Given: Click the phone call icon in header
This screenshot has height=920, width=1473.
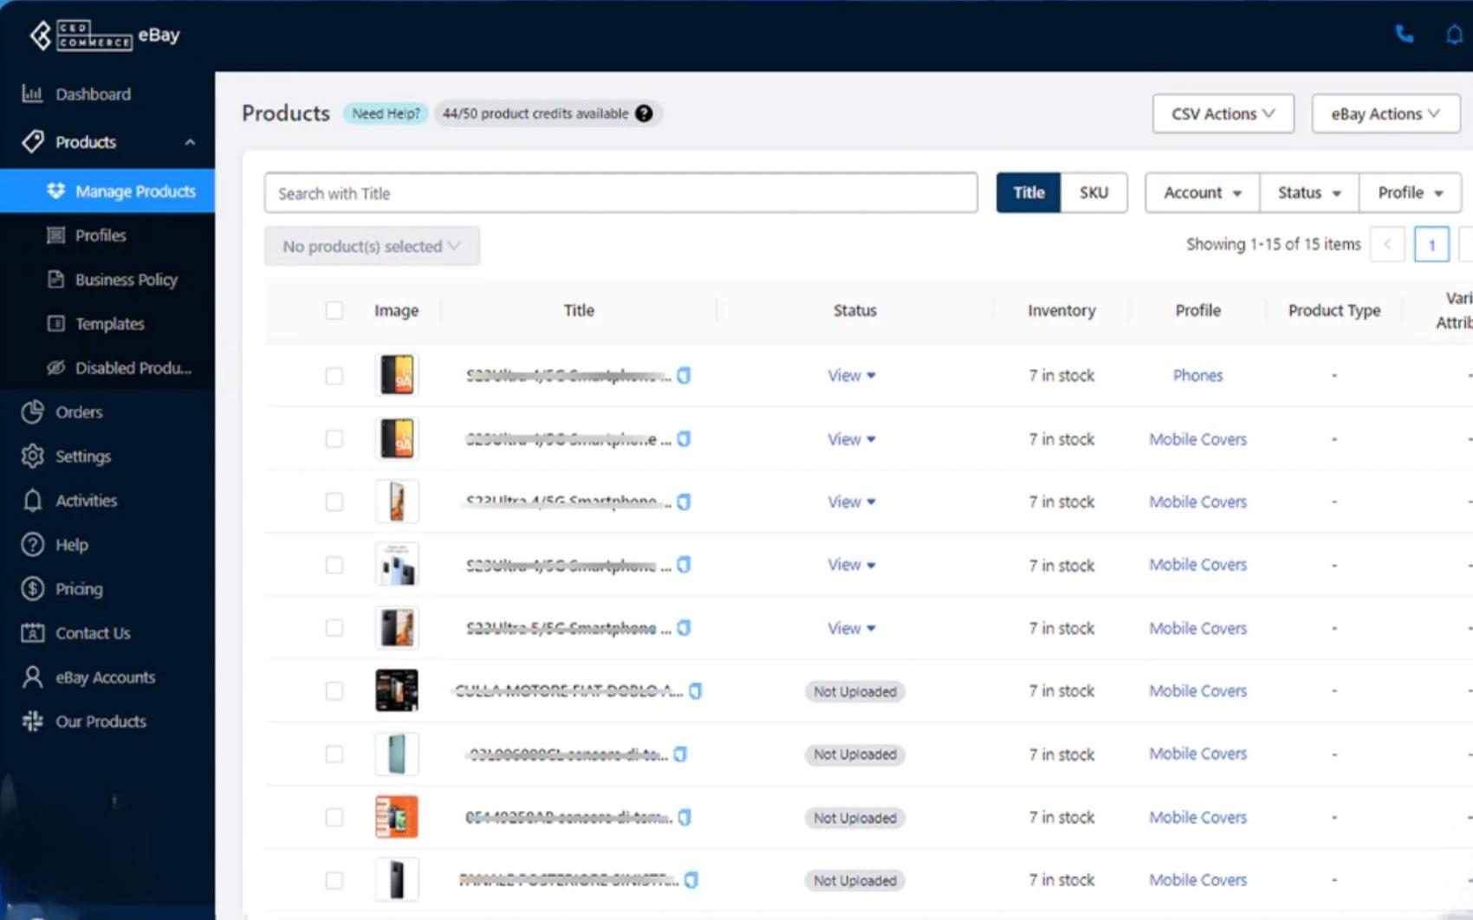Looking at the screenshot, I should point(1405,35).
